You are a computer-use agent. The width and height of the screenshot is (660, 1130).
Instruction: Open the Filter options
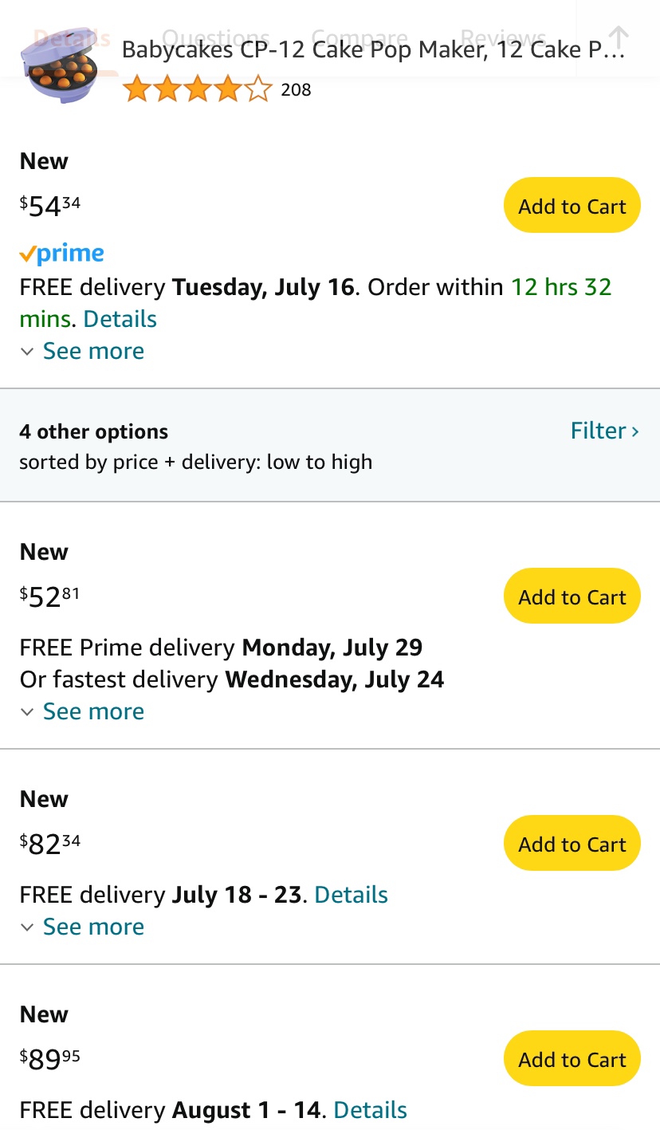point(604,431)
